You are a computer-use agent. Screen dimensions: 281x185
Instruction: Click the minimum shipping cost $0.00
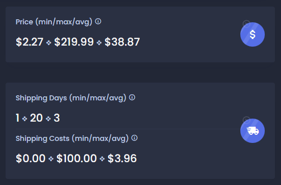tap(30, 158)
